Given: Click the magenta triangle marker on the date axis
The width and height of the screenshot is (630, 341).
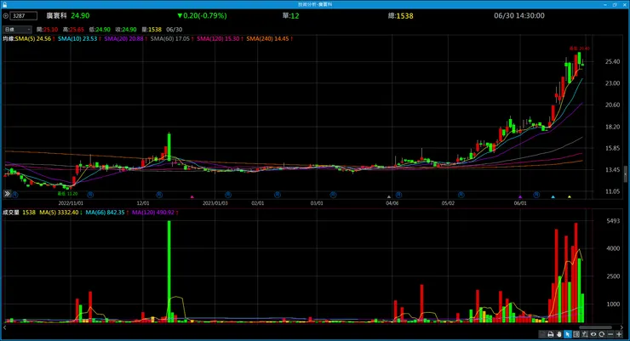Looking at the screenshot, I should (x=192, y=197).
